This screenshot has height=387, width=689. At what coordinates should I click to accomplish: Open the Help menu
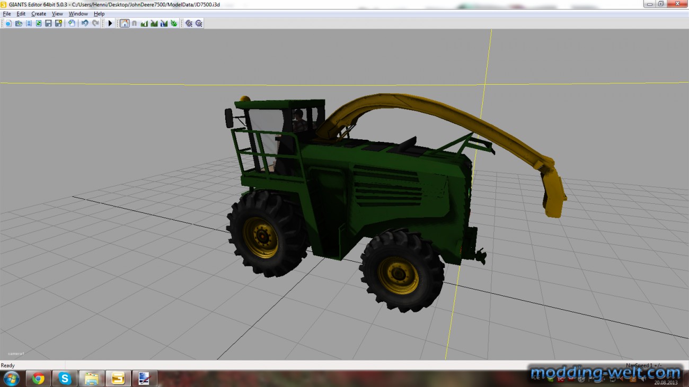(99, 14)
